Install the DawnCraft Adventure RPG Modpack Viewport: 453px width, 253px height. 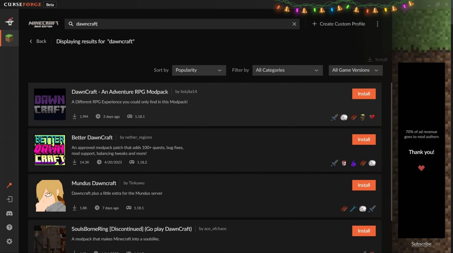[364, 94]
